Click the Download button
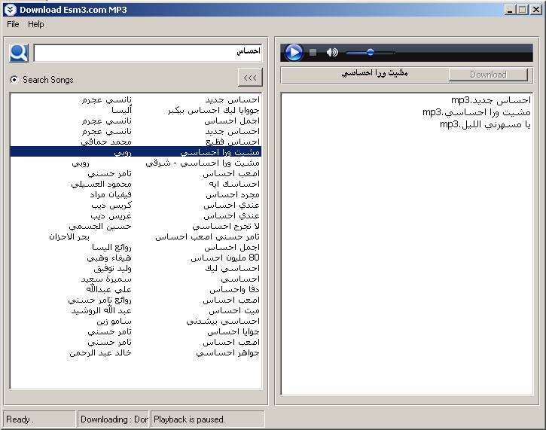Image resolution: width=546 pixels, height=430 pixels. pos(488,75)
